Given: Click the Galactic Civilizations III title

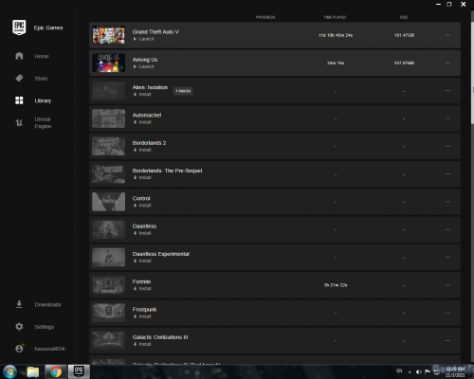Looking at the screenshot, I should pyautogui.click(x=160, y=337).
